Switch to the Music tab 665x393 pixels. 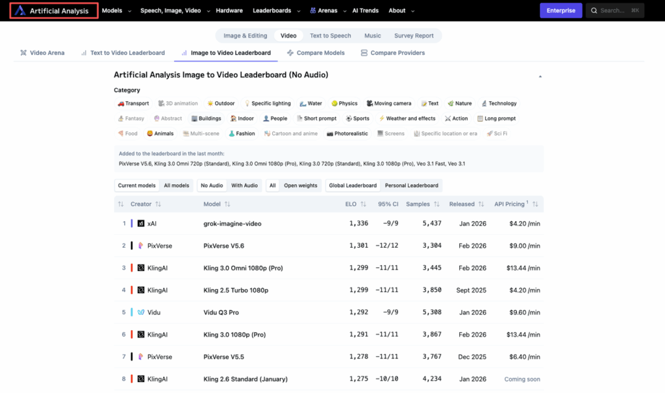(372, 36)
